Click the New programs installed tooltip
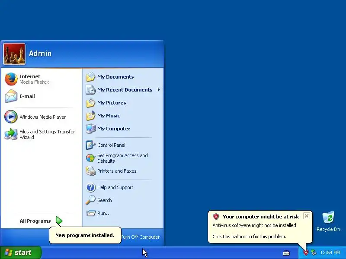 pos(85,235)
